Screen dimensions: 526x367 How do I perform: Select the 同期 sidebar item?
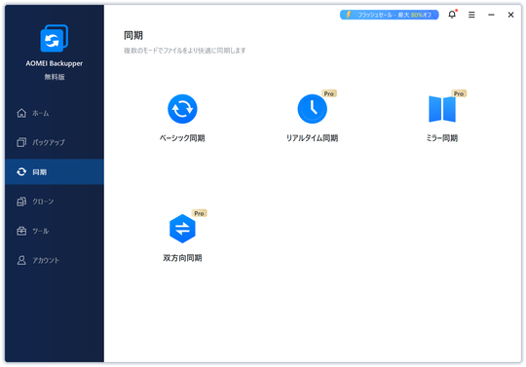[55, 171]
